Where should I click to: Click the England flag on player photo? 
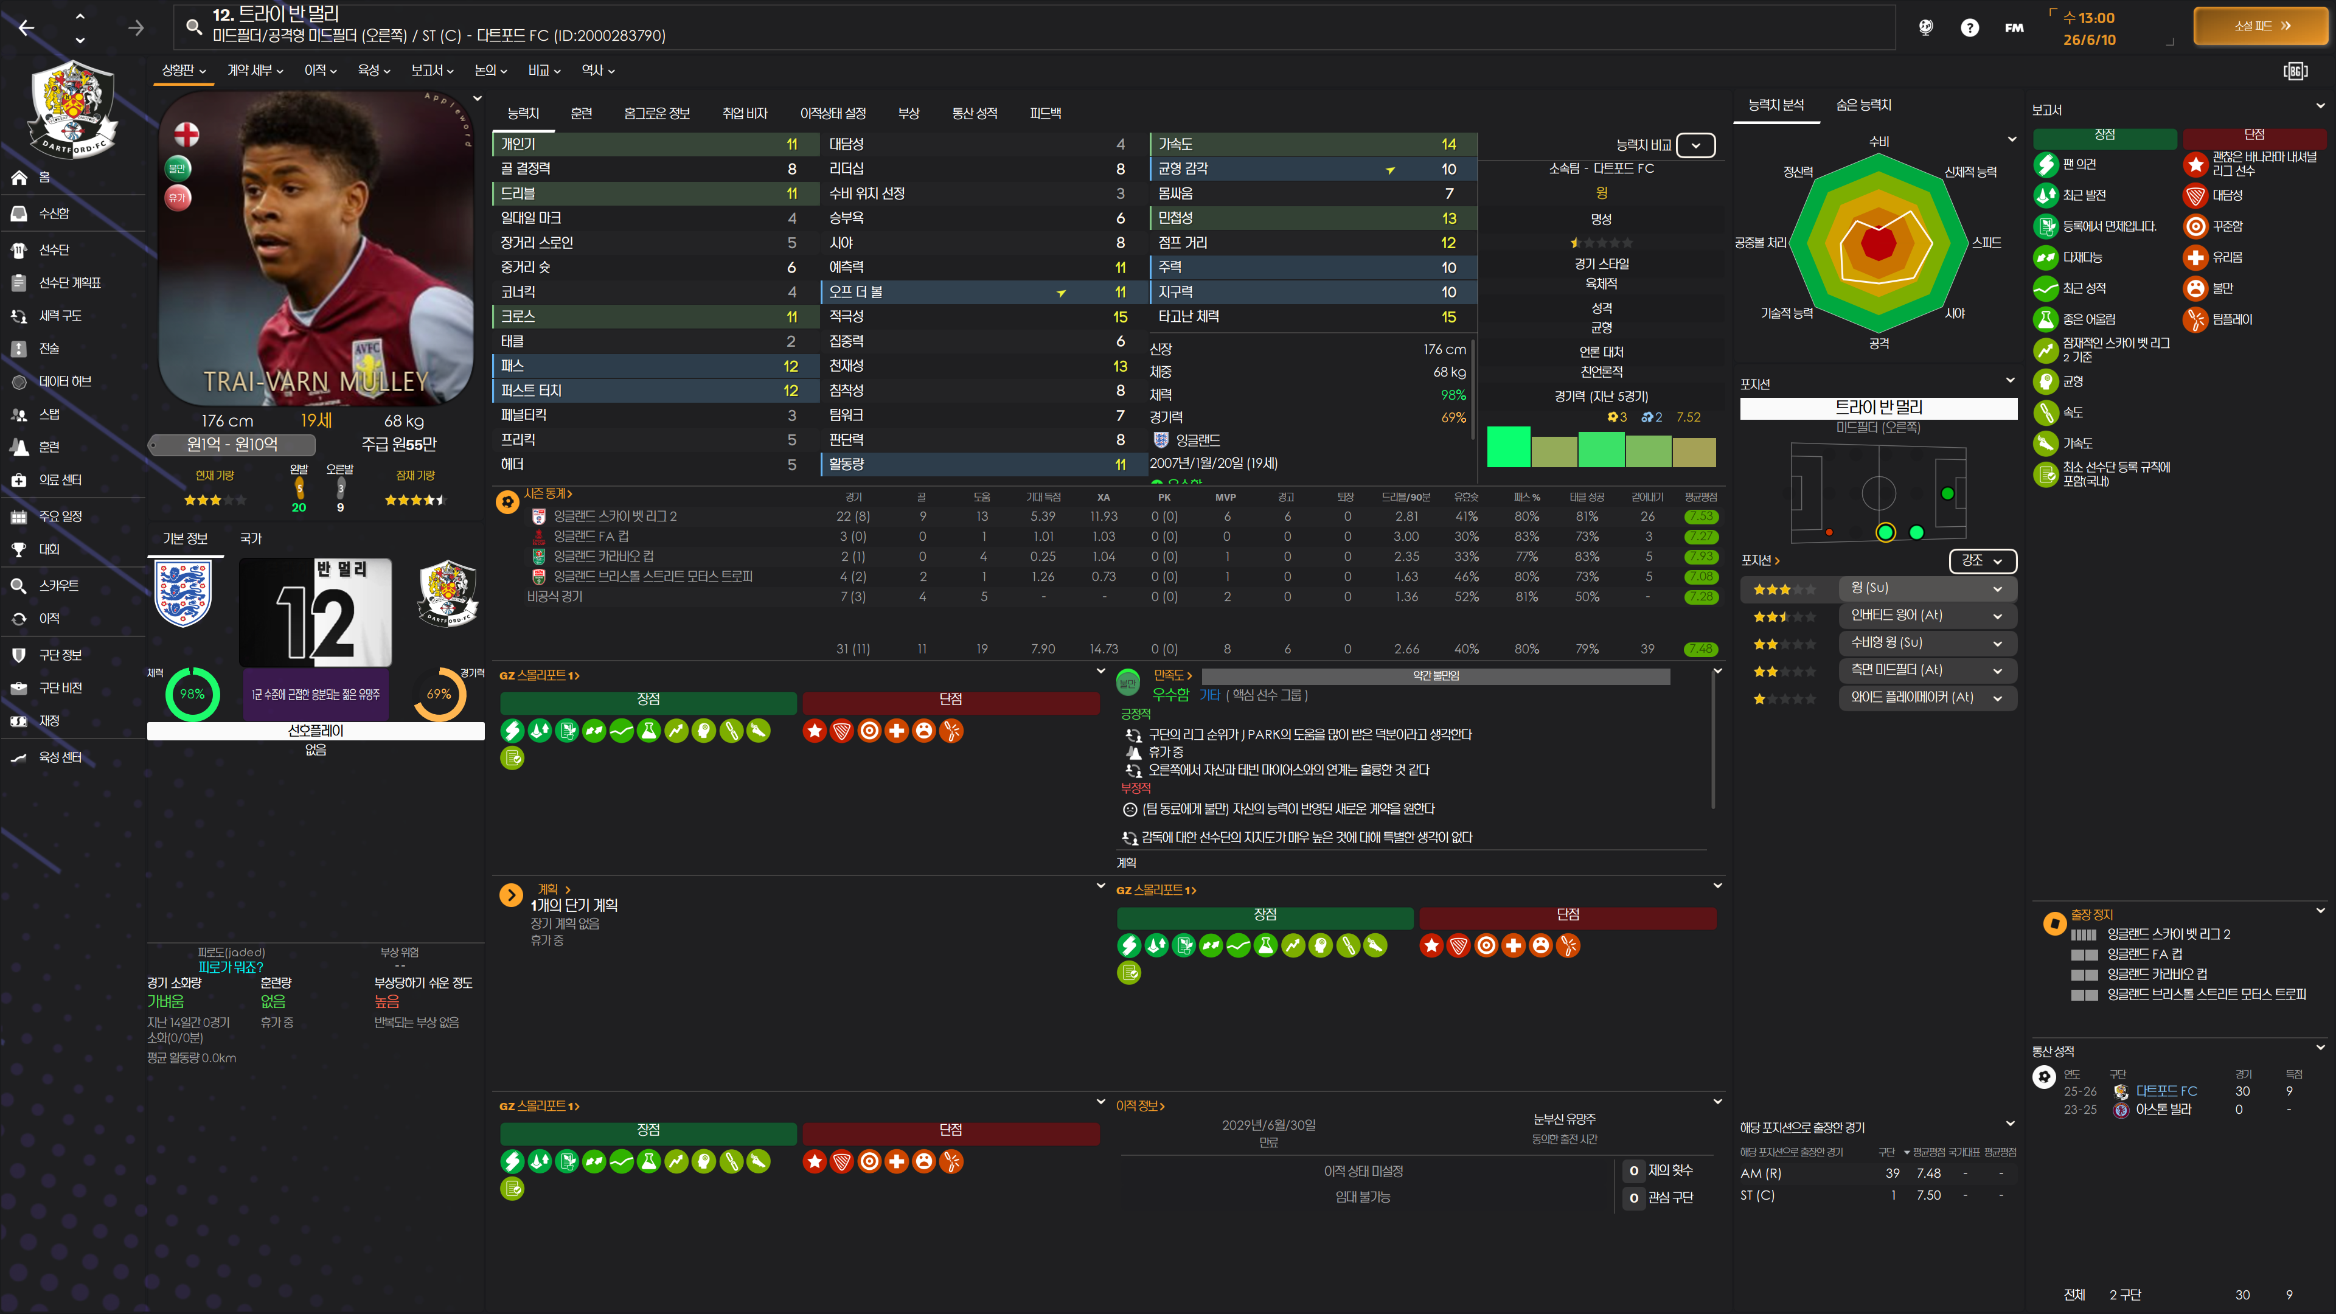187,135
